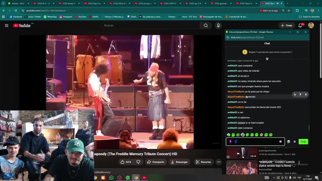322x181 pixels.
Task: Open the Twitch bookmark
Action: (132, 17)
